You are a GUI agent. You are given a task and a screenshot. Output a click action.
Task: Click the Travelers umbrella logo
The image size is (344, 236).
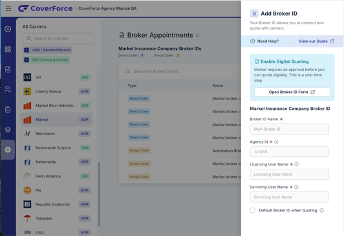[27, 219]
